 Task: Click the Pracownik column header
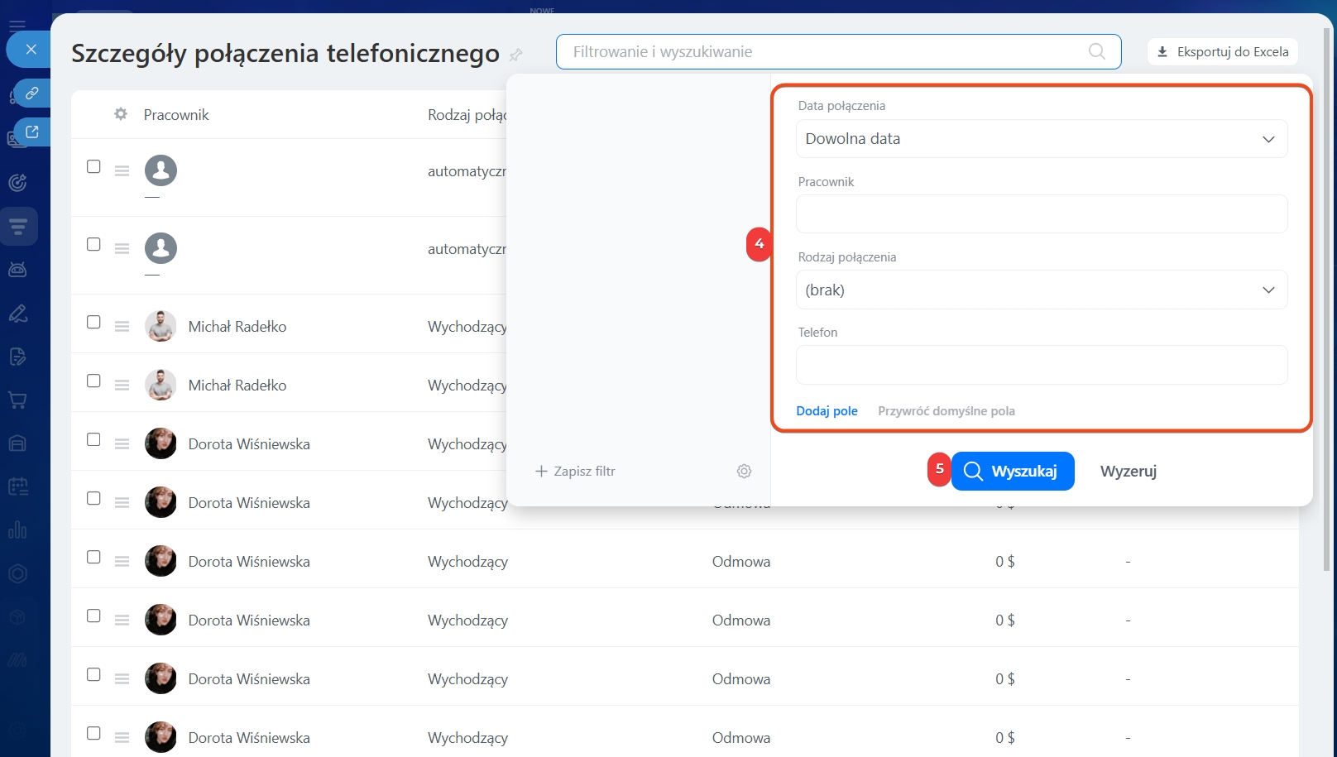click(176, 115)
